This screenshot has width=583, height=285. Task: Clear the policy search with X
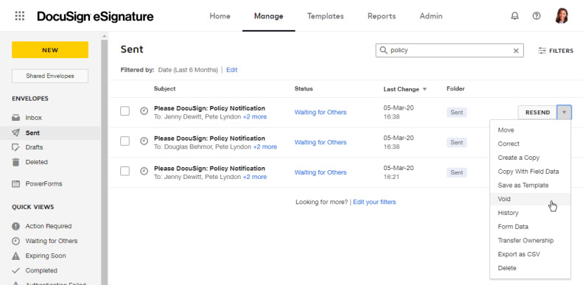[x=516, y=51]
